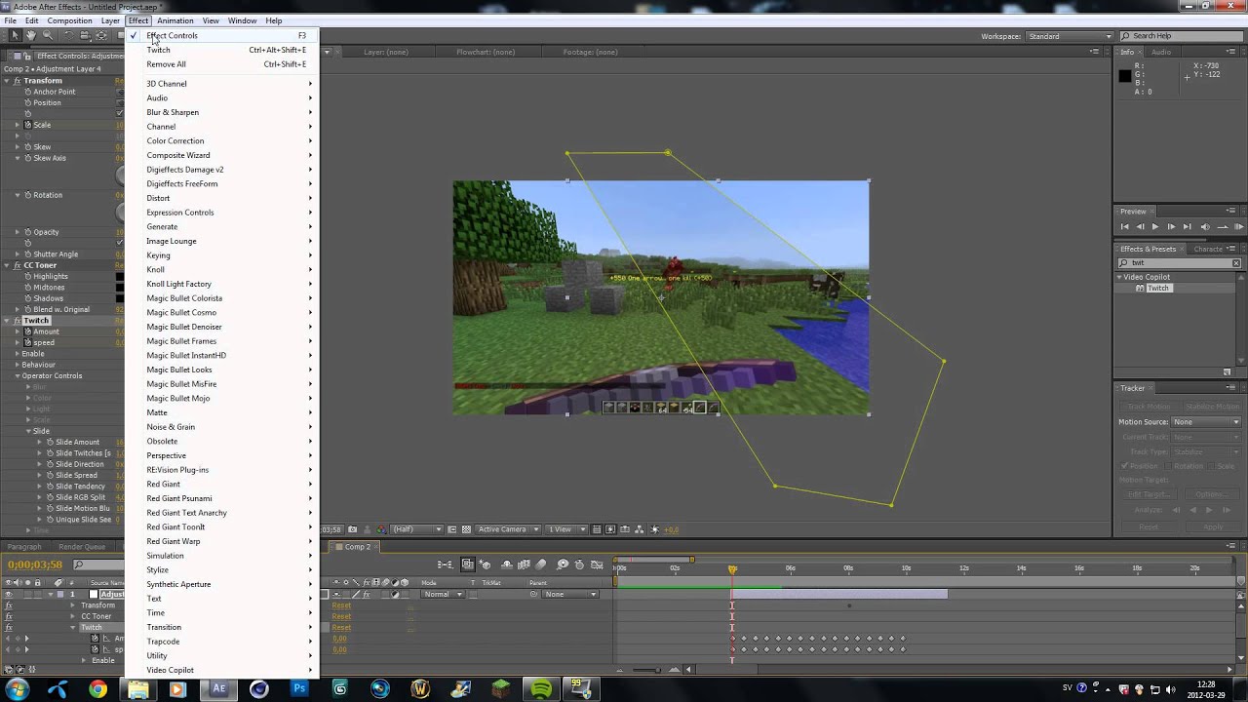
Task: Click the Twitch preset icon in Effects & Presets
Action: (x=1140, y=289)
